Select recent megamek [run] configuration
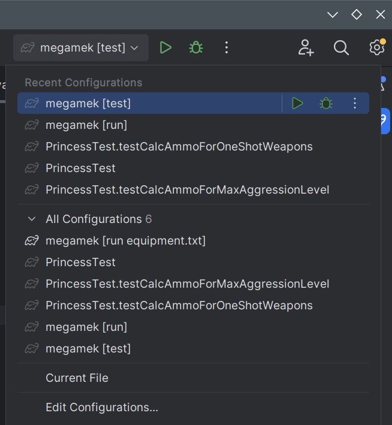The height and width of the screenshot is (425, 392). click(x=86, y=125)
